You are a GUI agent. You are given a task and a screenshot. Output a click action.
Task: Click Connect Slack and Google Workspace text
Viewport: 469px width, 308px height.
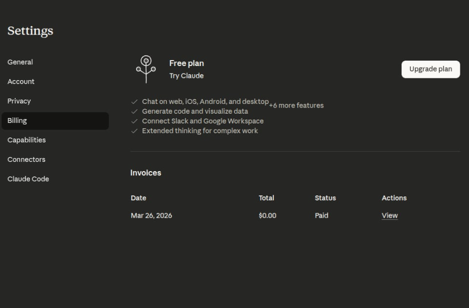coord(203,121)
